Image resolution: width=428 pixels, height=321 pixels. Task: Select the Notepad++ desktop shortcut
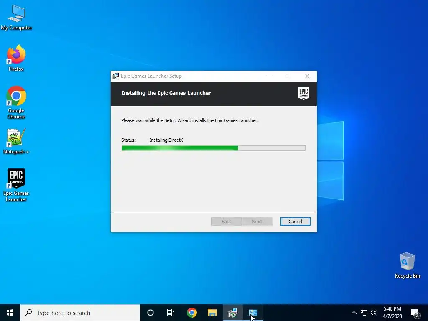point(16,141)
